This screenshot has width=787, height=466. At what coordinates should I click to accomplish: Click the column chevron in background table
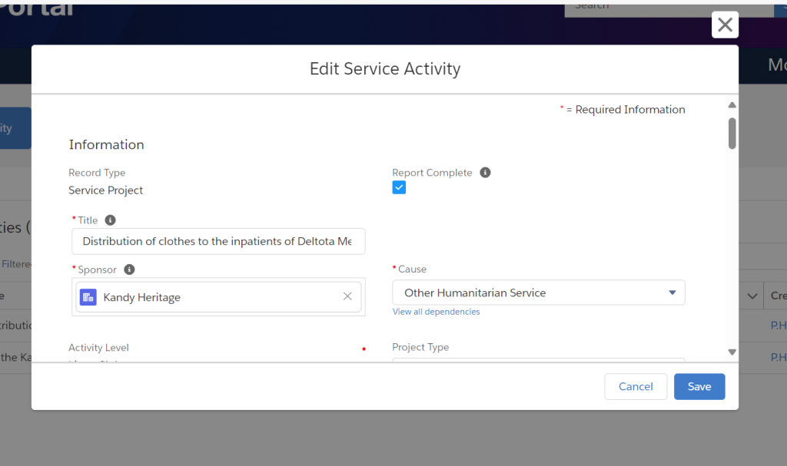point(752,296)
